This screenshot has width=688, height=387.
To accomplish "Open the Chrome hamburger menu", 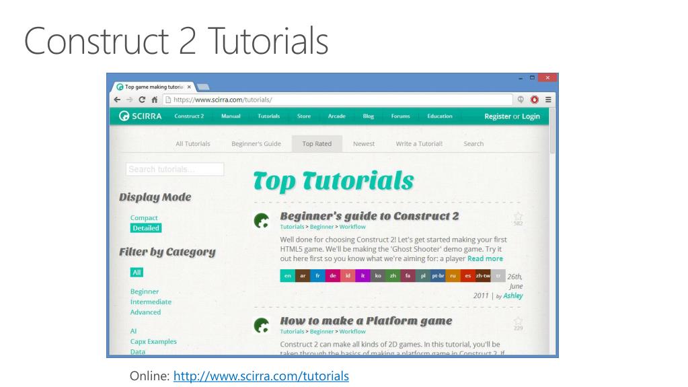I will pos(548,100).
